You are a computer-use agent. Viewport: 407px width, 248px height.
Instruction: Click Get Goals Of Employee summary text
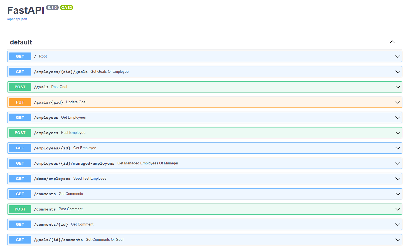[110, 71]
